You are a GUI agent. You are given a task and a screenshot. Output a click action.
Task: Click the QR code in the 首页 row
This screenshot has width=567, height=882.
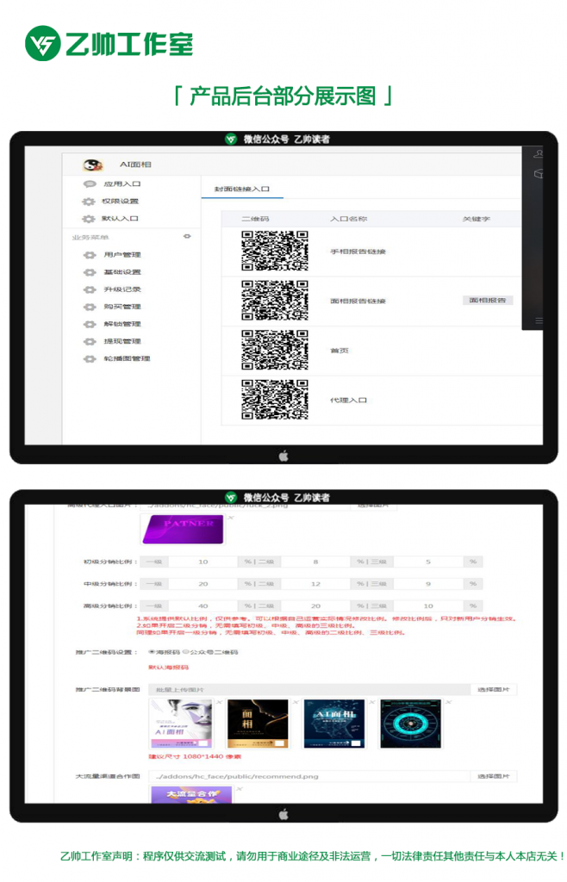[x=275, y=350]
